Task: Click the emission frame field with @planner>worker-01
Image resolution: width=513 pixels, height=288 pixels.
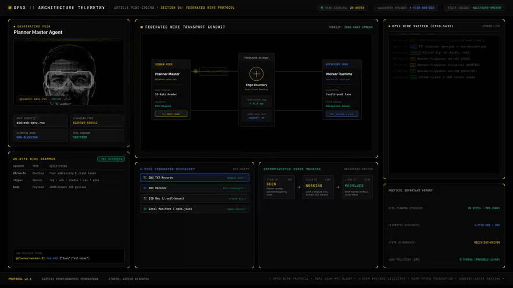Action: pyautogui.click(x=69, y=256)
